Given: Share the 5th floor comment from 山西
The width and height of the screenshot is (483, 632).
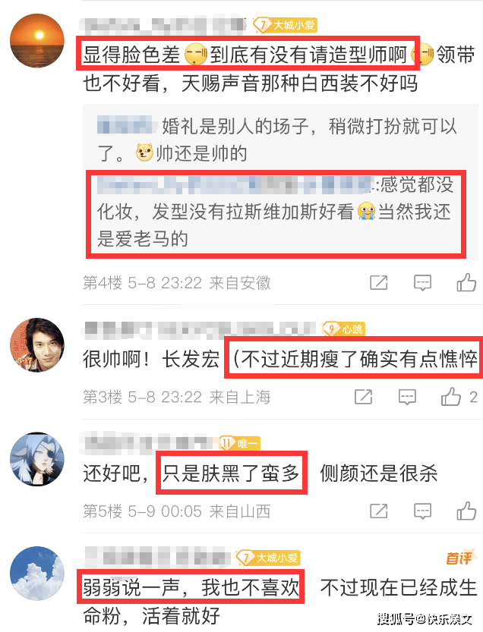Looking at the screenshot, I should 378,511.
